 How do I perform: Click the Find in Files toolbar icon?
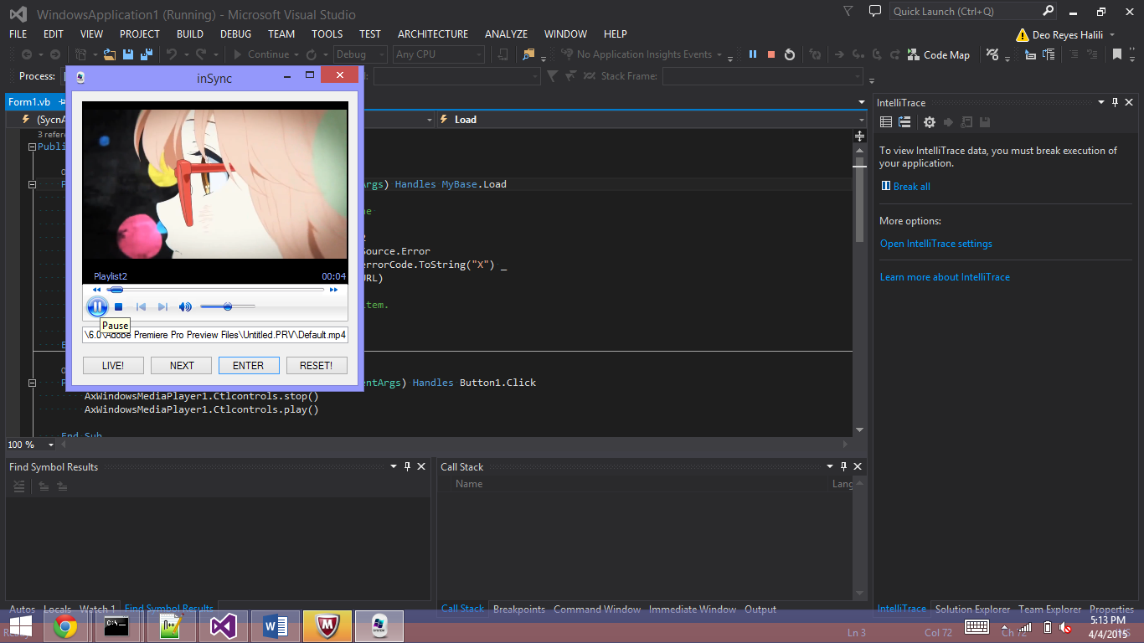pyautogui.click(x=528, y=54)
